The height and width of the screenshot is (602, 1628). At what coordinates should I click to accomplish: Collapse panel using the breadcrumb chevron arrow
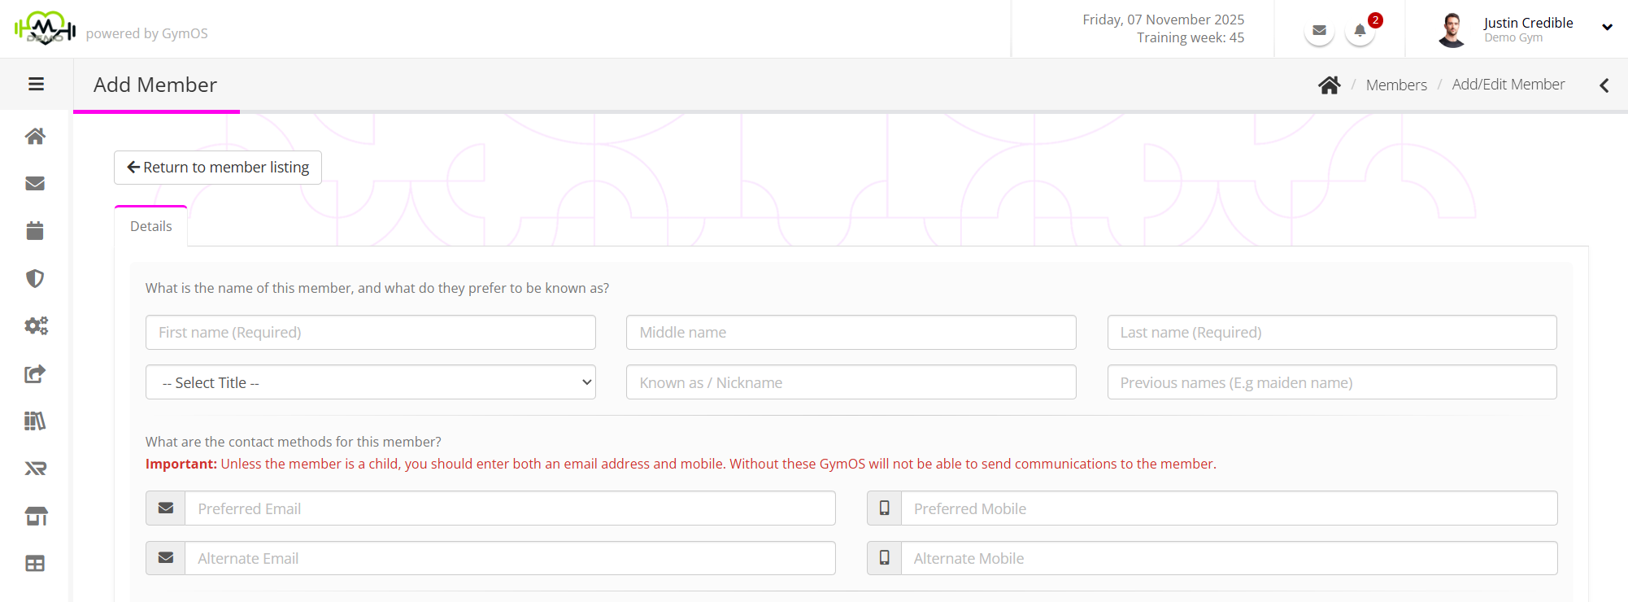(x=1604, y=85)
